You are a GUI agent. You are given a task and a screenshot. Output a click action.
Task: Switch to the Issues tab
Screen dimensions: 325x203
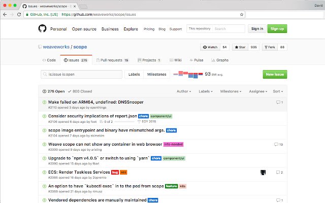(76, 60)
